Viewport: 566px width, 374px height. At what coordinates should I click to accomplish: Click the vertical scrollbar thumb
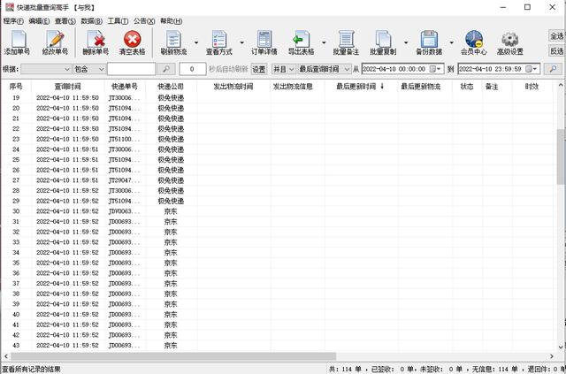tap(561, 157)
